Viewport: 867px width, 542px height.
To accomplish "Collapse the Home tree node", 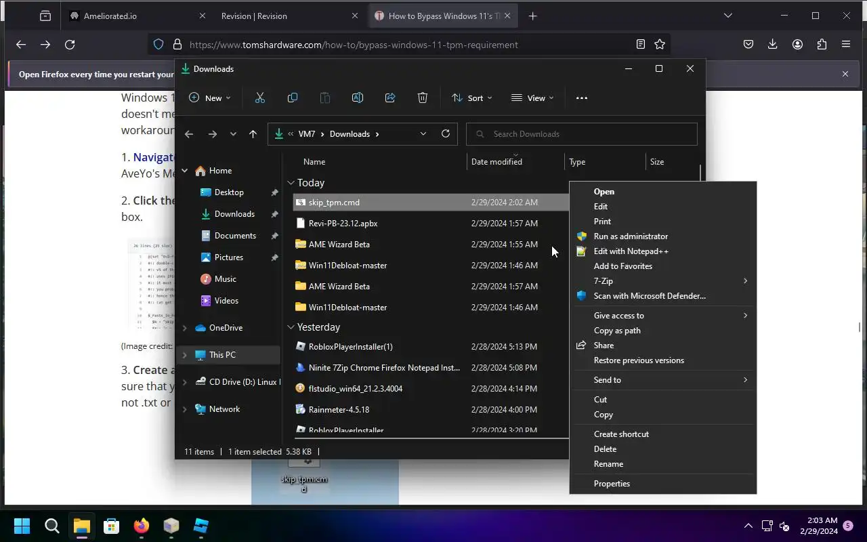I will tap(185, 171).
